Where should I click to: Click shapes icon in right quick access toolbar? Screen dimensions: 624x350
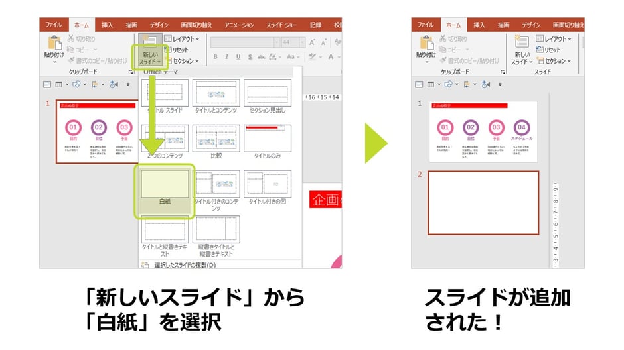(x=448, y=84)
